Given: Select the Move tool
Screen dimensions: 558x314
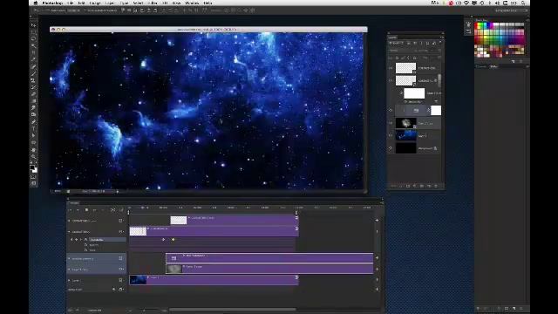Looking at the screenshot, I should point(34,25).
